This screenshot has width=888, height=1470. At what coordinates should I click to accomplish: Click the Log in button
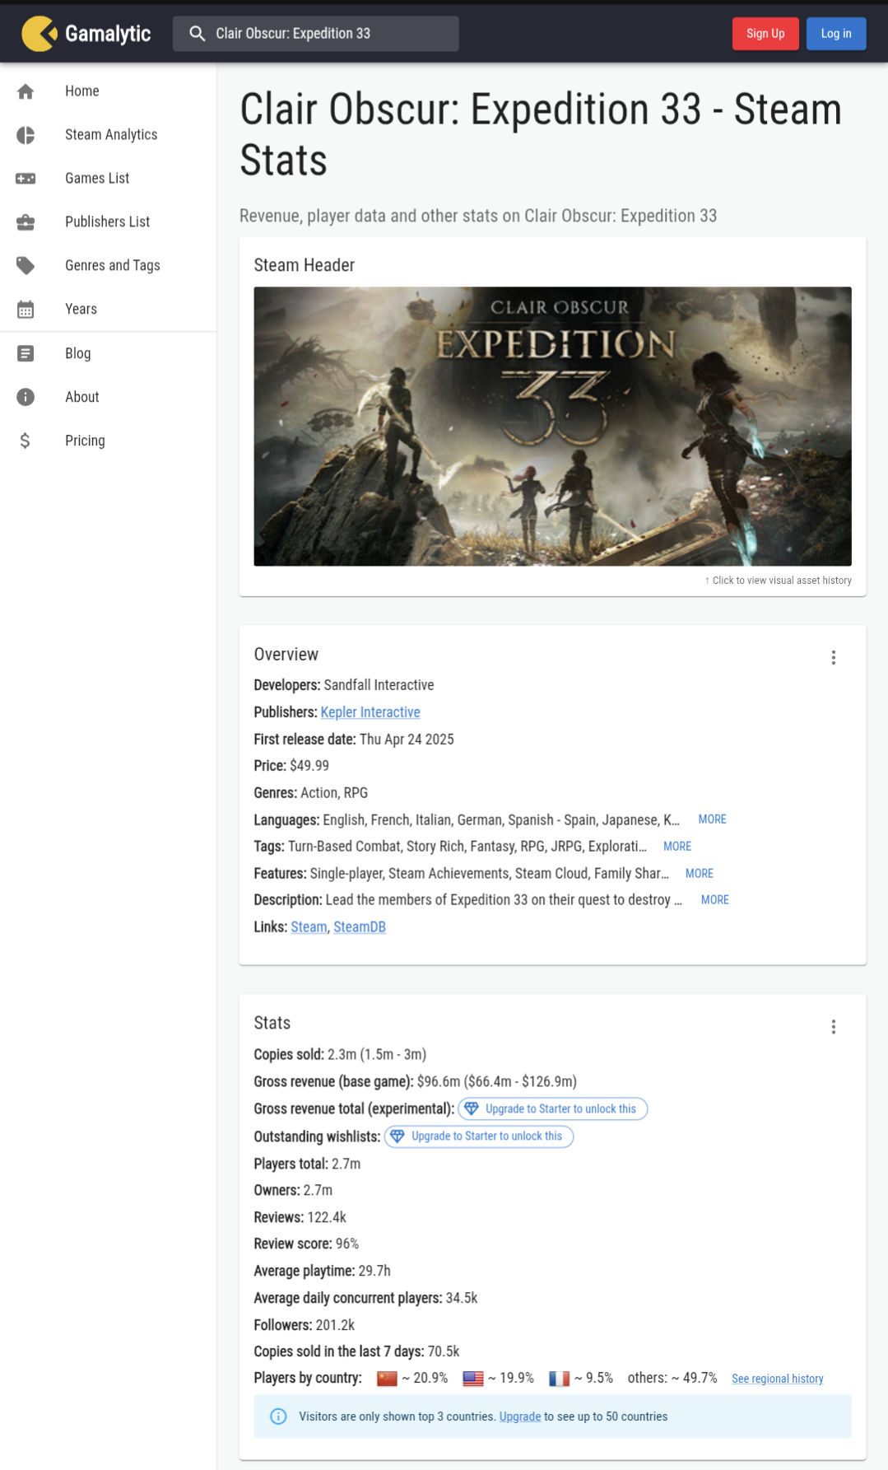click(x=836, y=34)
